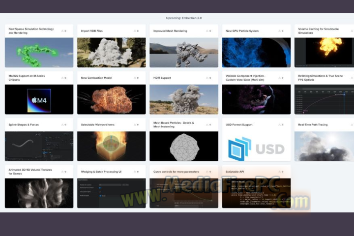This screenshot has height=236, width=354.
Task: Click the vote icon on Import VDB Files
Action: 135,31
